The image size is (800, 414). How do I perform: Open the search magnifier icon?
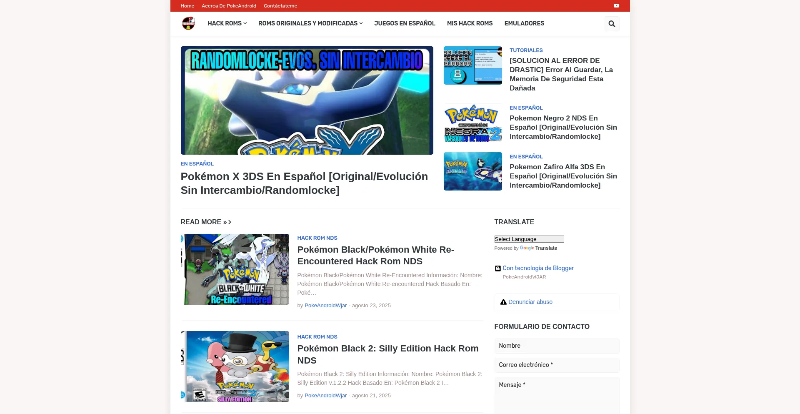click(612, 24)
